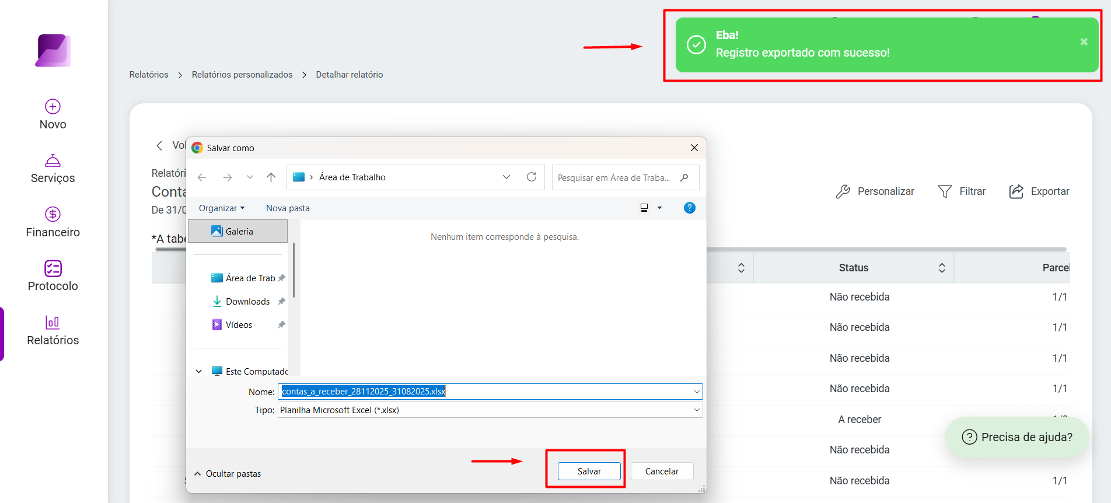
Task: Go up one folder level
Action: 271,177
